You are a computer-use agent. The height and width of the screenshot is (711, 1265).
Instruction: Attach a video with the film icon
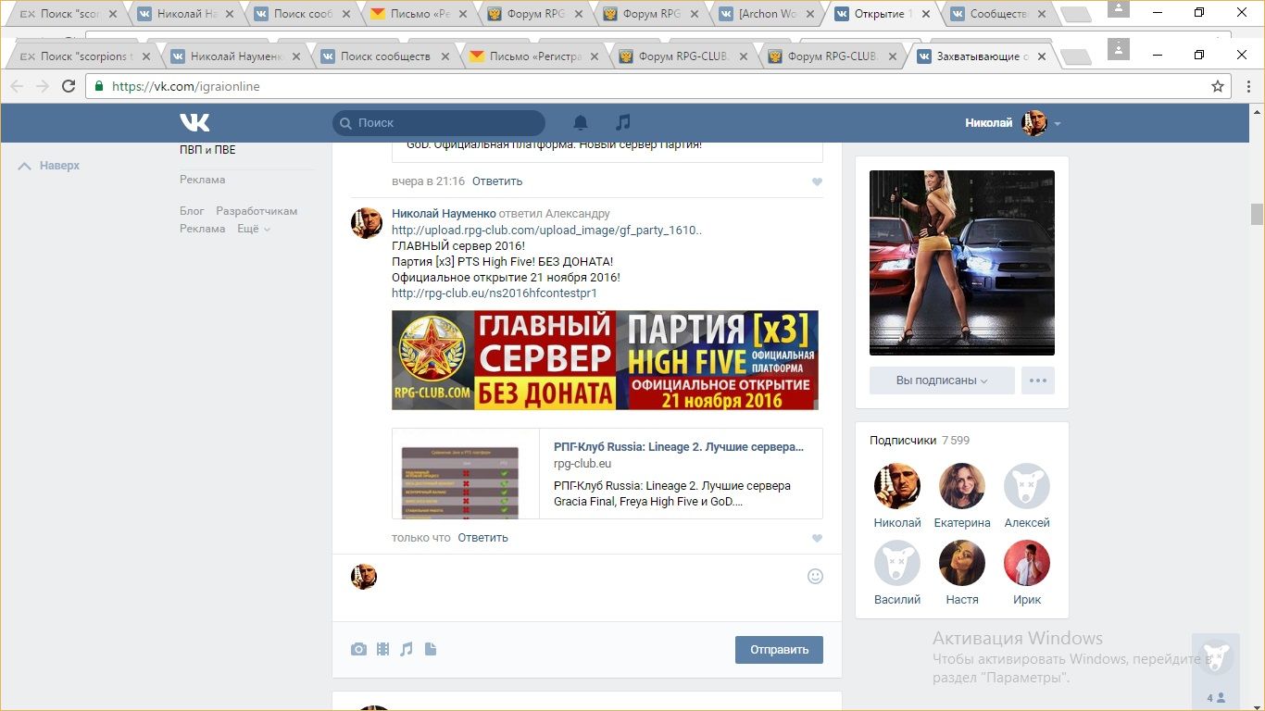click(x=382, y=650)
